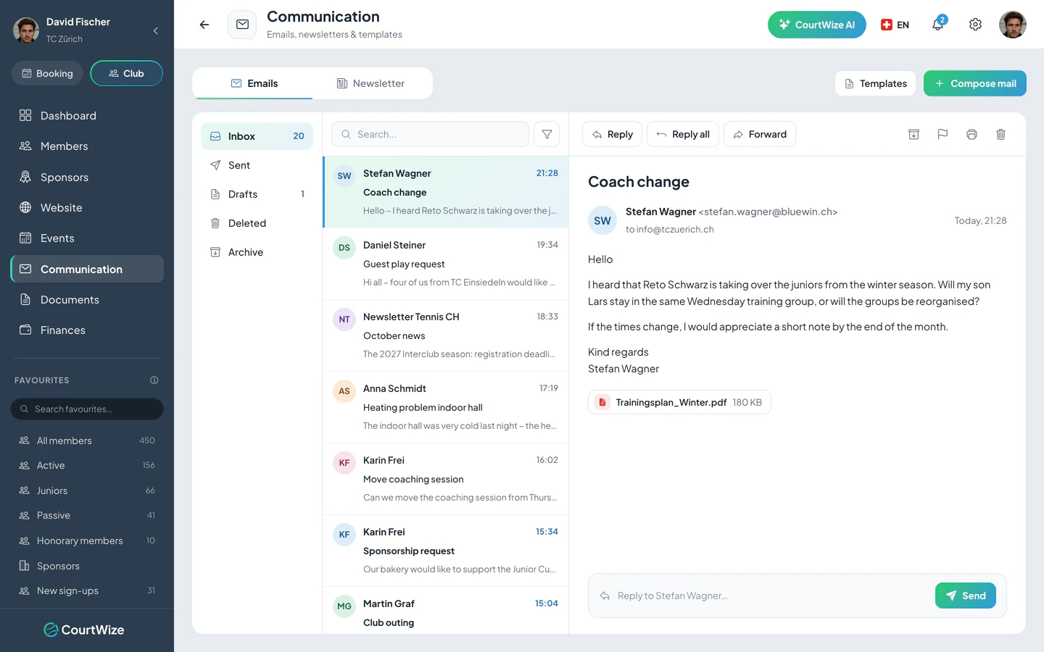Image resolution: width=1044 pixels, height=652 pixels.
Task: Show info icon next to Favourites
Action: click(x=154, y=380)
